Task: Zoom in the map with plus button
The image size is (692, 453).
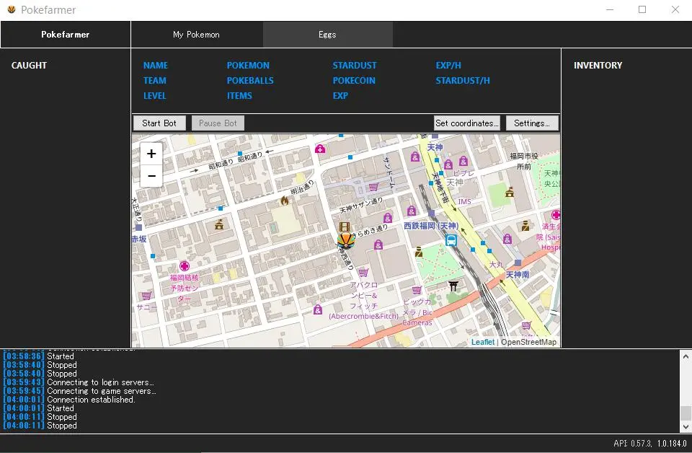Action: point(151,154)
